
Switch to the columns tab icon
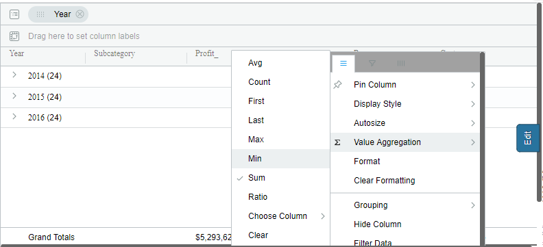pyautogui.click(x=401, y=63)
